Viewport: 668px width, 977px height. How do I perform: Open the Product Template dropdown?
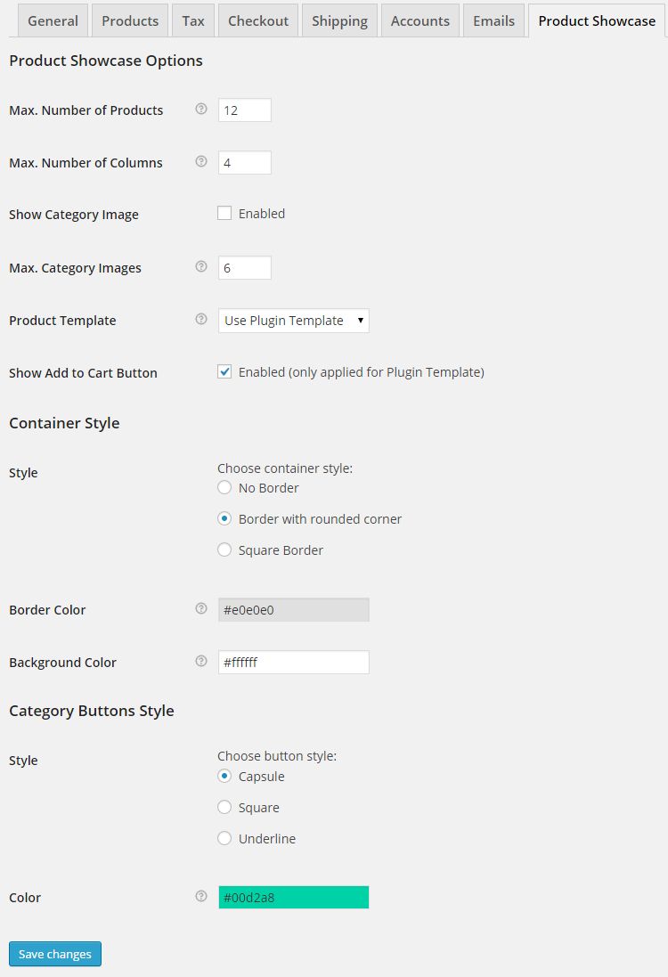[x=293, y=321]
